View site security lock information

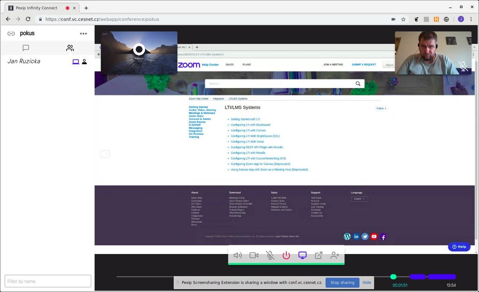click(x=40, y=19)
